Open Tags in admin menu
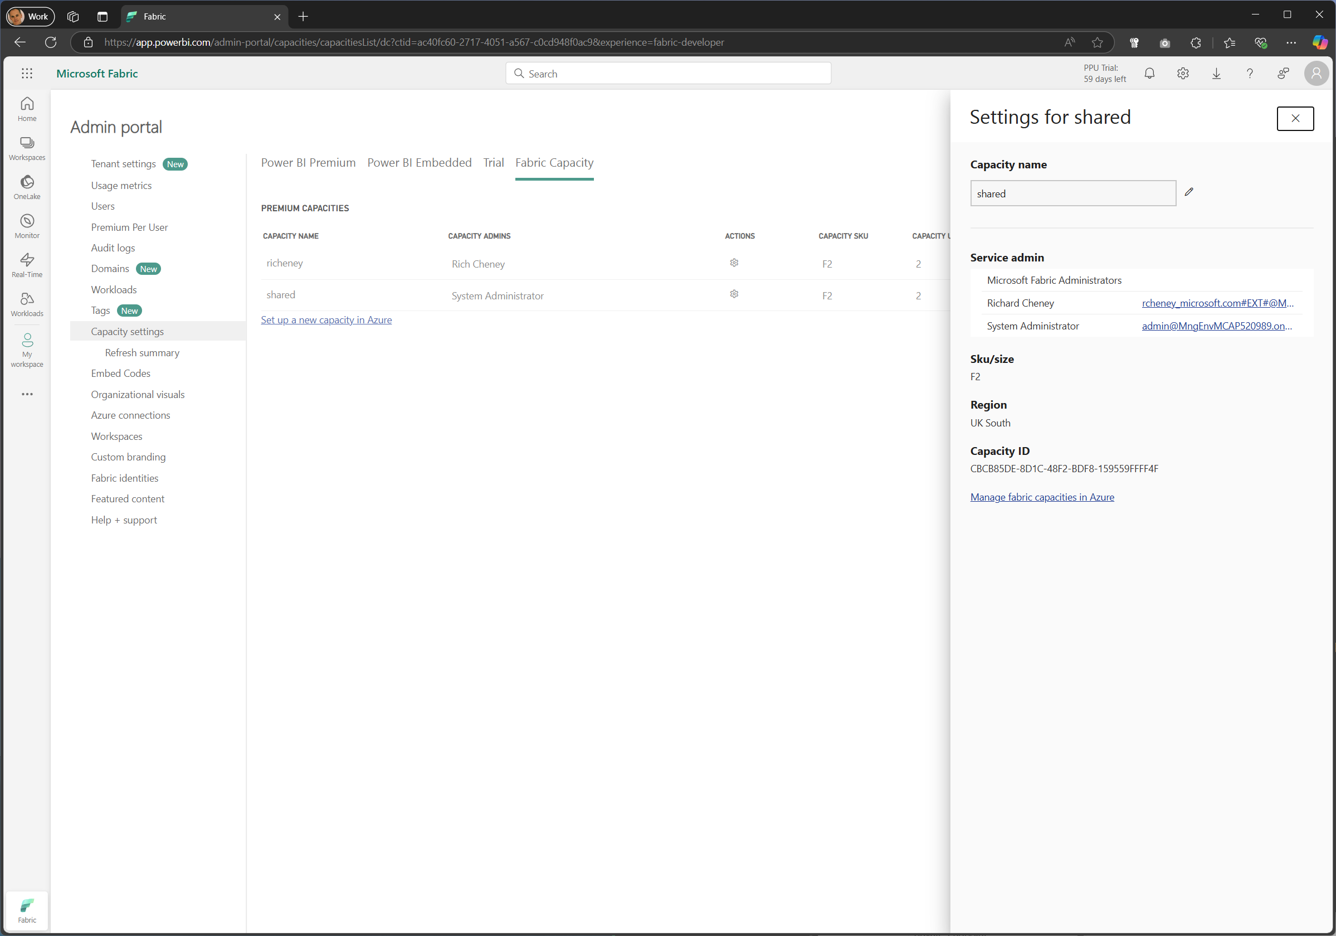1336x936 pixels. pos(100,311)
